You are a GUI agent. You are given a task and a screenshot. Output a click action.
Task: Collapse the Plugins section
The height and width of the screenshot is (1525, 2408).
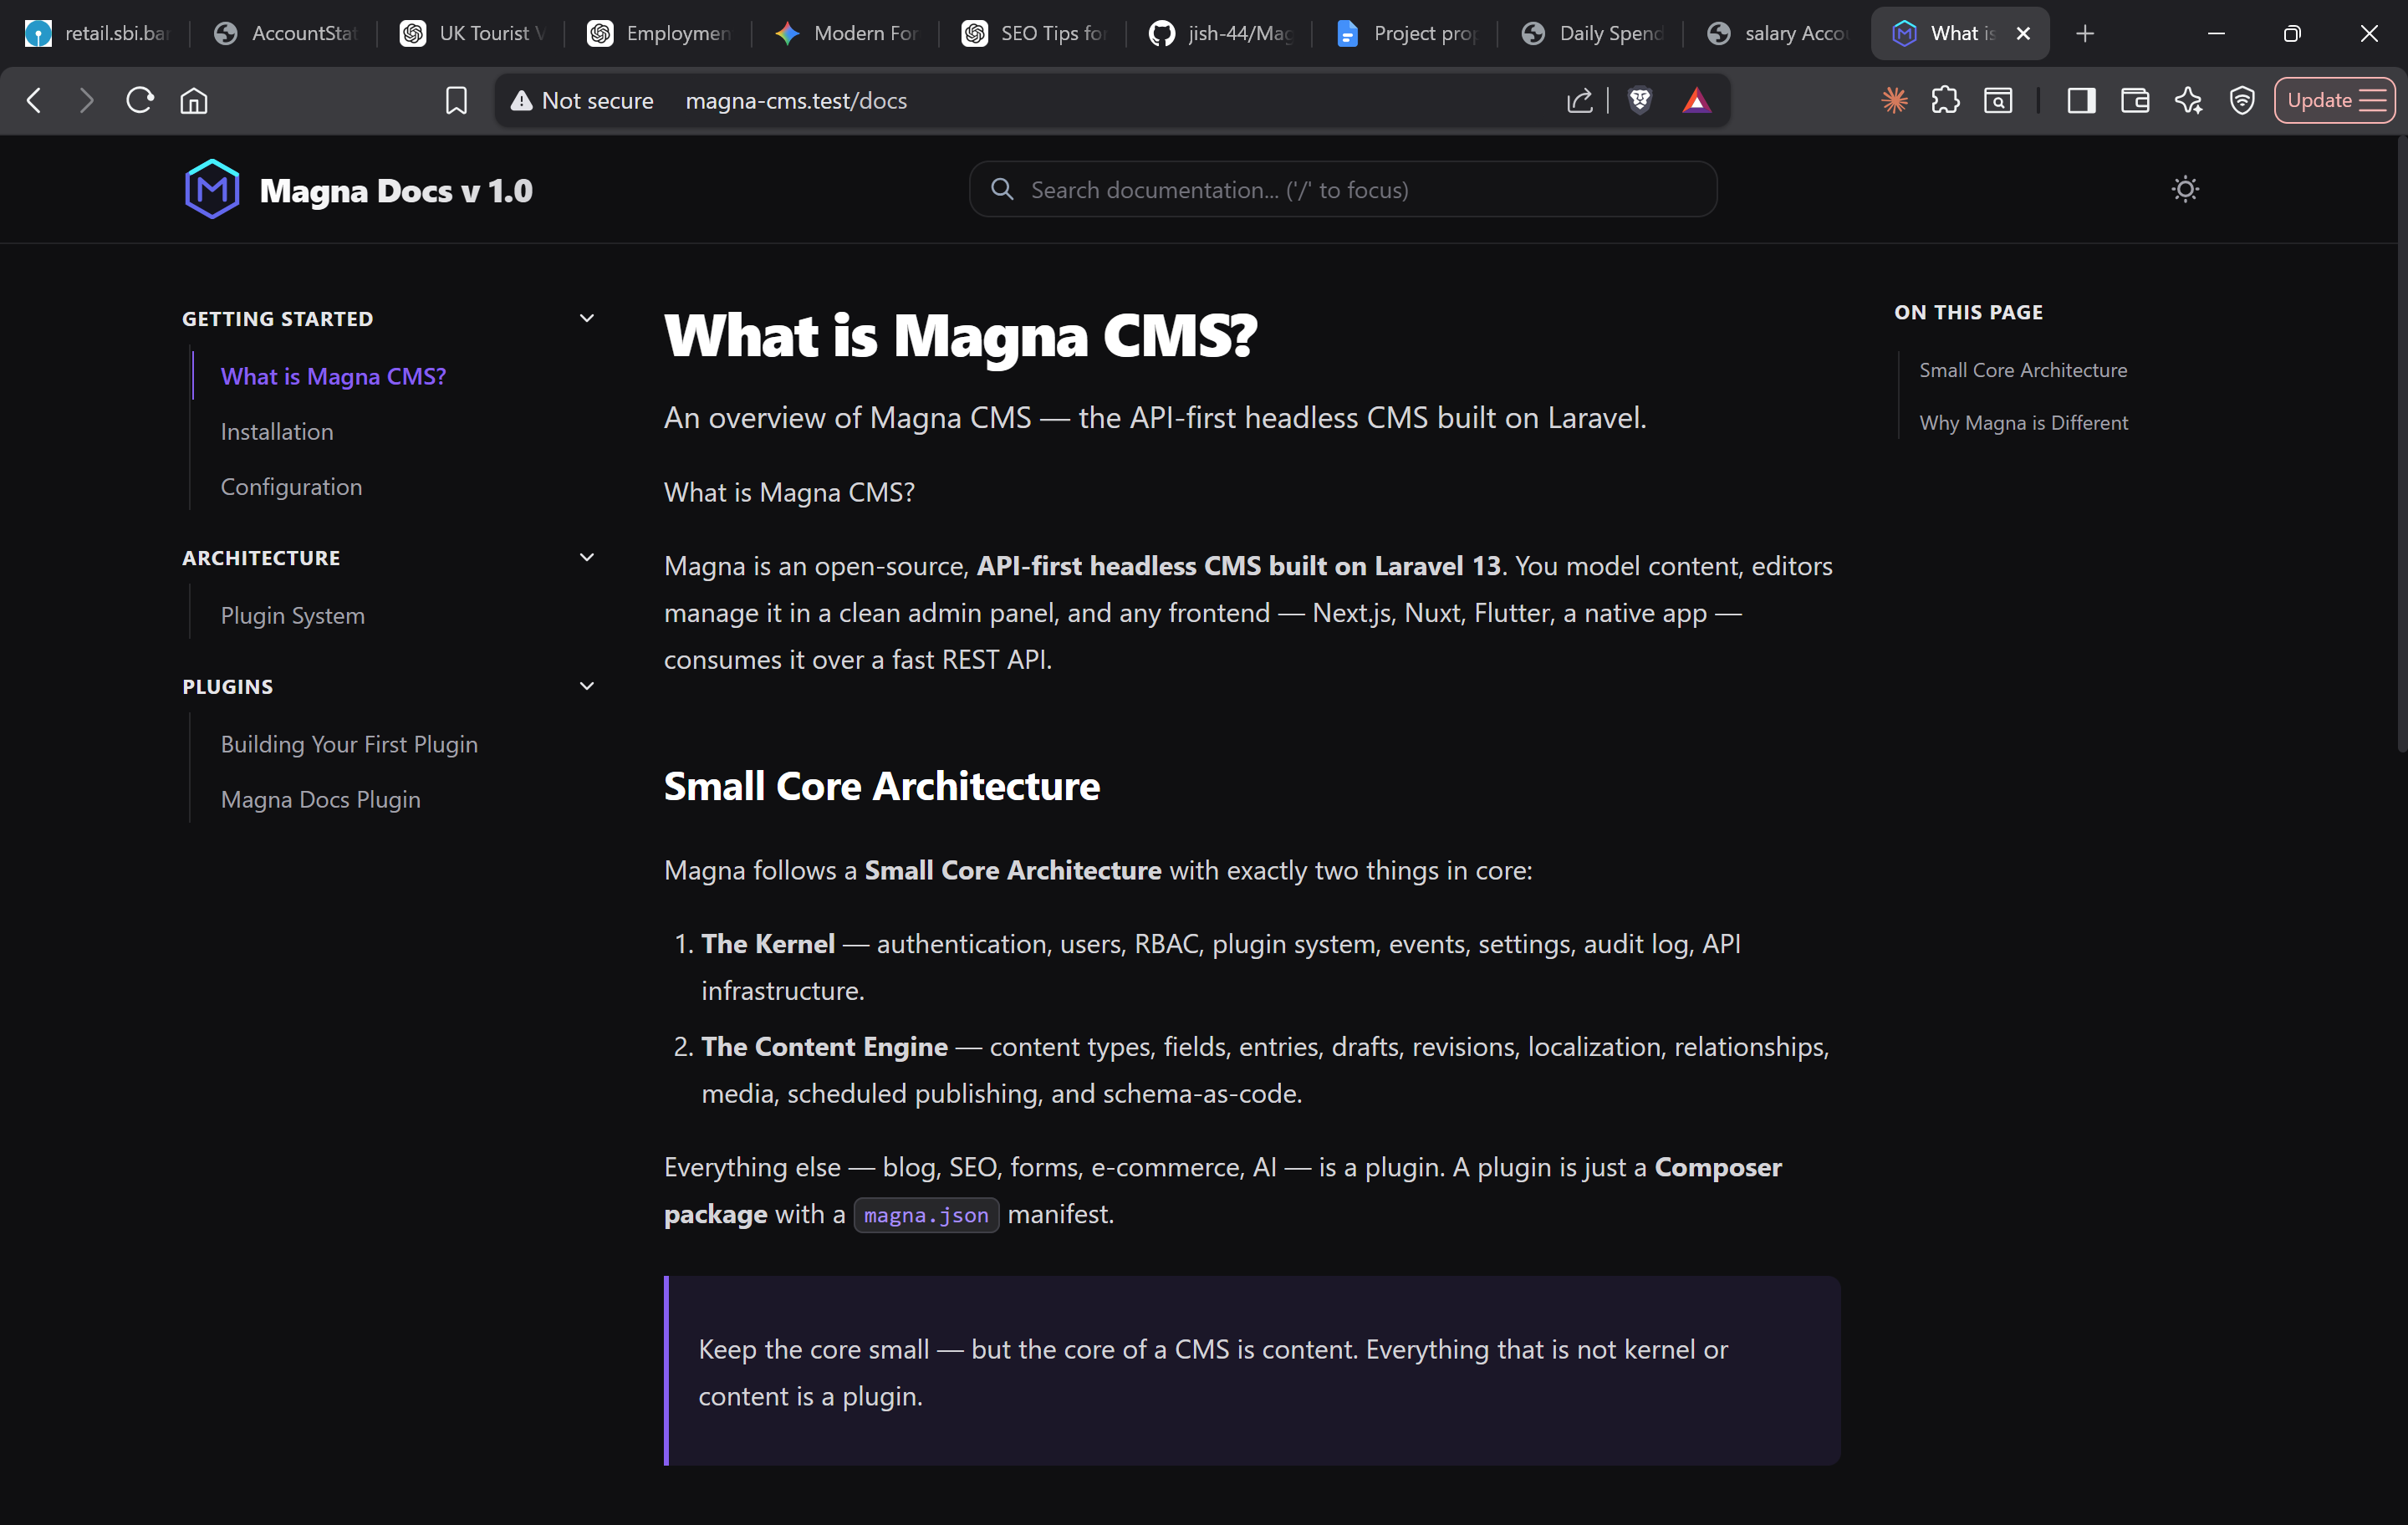click(x=587, y=686)
